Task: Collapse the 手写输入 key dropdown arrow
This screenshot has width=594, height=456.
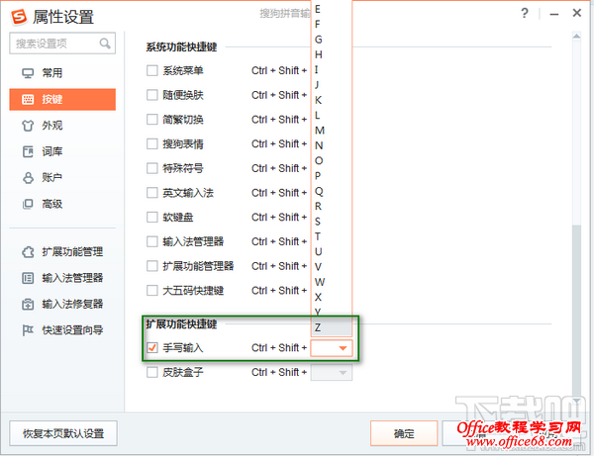Action: click(343, 348)
